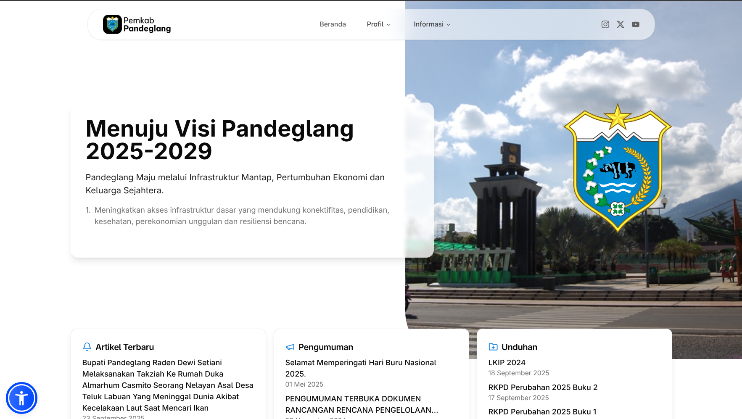
Task: Click the download icon beside Unduhan
Action: (493, 347)
